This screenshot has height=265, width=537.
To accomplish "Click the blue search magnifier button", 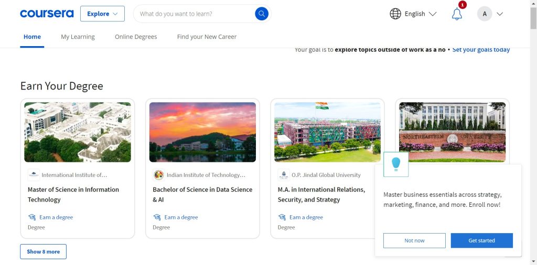I will (x=262, y=14).
